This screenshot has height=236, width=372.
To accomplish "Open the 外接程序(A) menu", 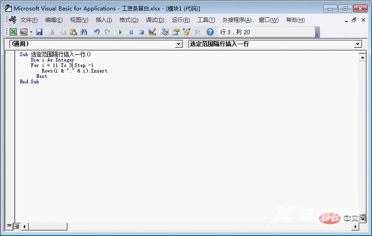I will [237, 20].
